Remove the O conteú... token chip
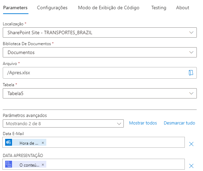This screenshot has width=203, height=171. click(x=43, y=165)
